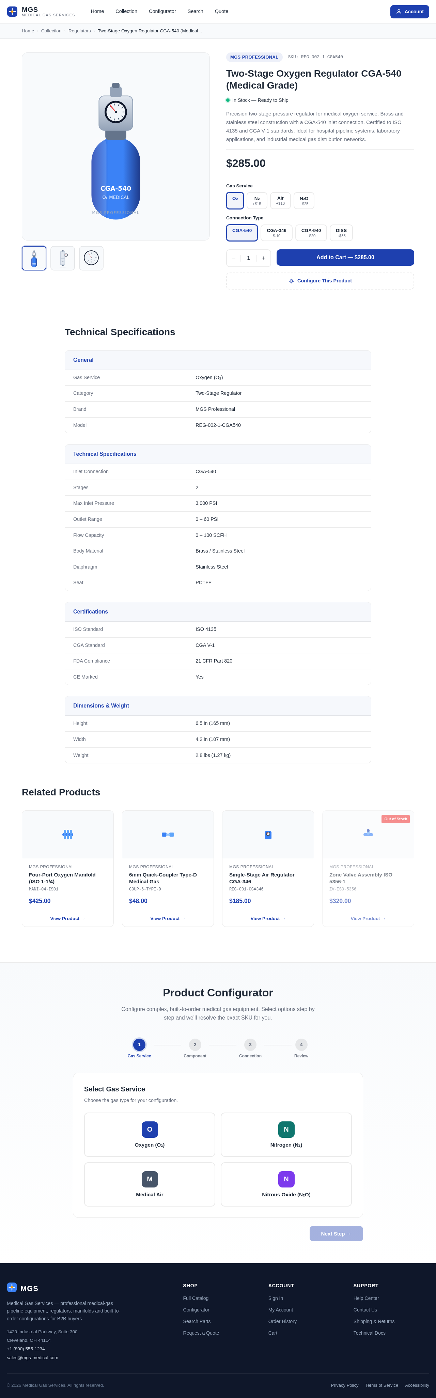
Task: Decrease quantity with minus button
Action: (233, 258)
